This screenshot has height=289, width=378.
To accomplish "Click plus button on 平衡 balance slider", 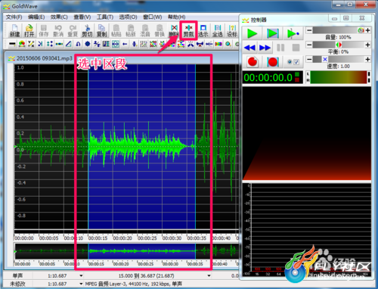I will coord(367,45).
